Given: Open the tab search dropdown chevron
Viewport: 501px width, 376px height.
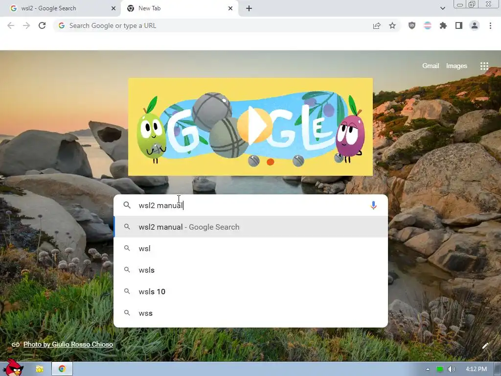Looking at the screenshot, I should tap(442, 8).
